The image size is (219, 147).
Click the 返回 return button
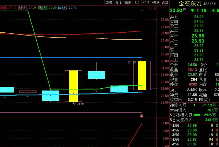click(x=165, y=3)
